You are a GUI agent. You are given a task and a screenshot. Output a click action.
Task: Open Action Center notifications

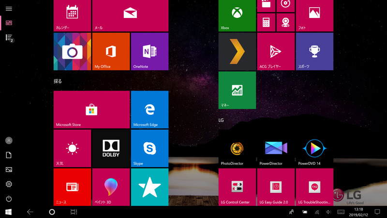(377, 212)
